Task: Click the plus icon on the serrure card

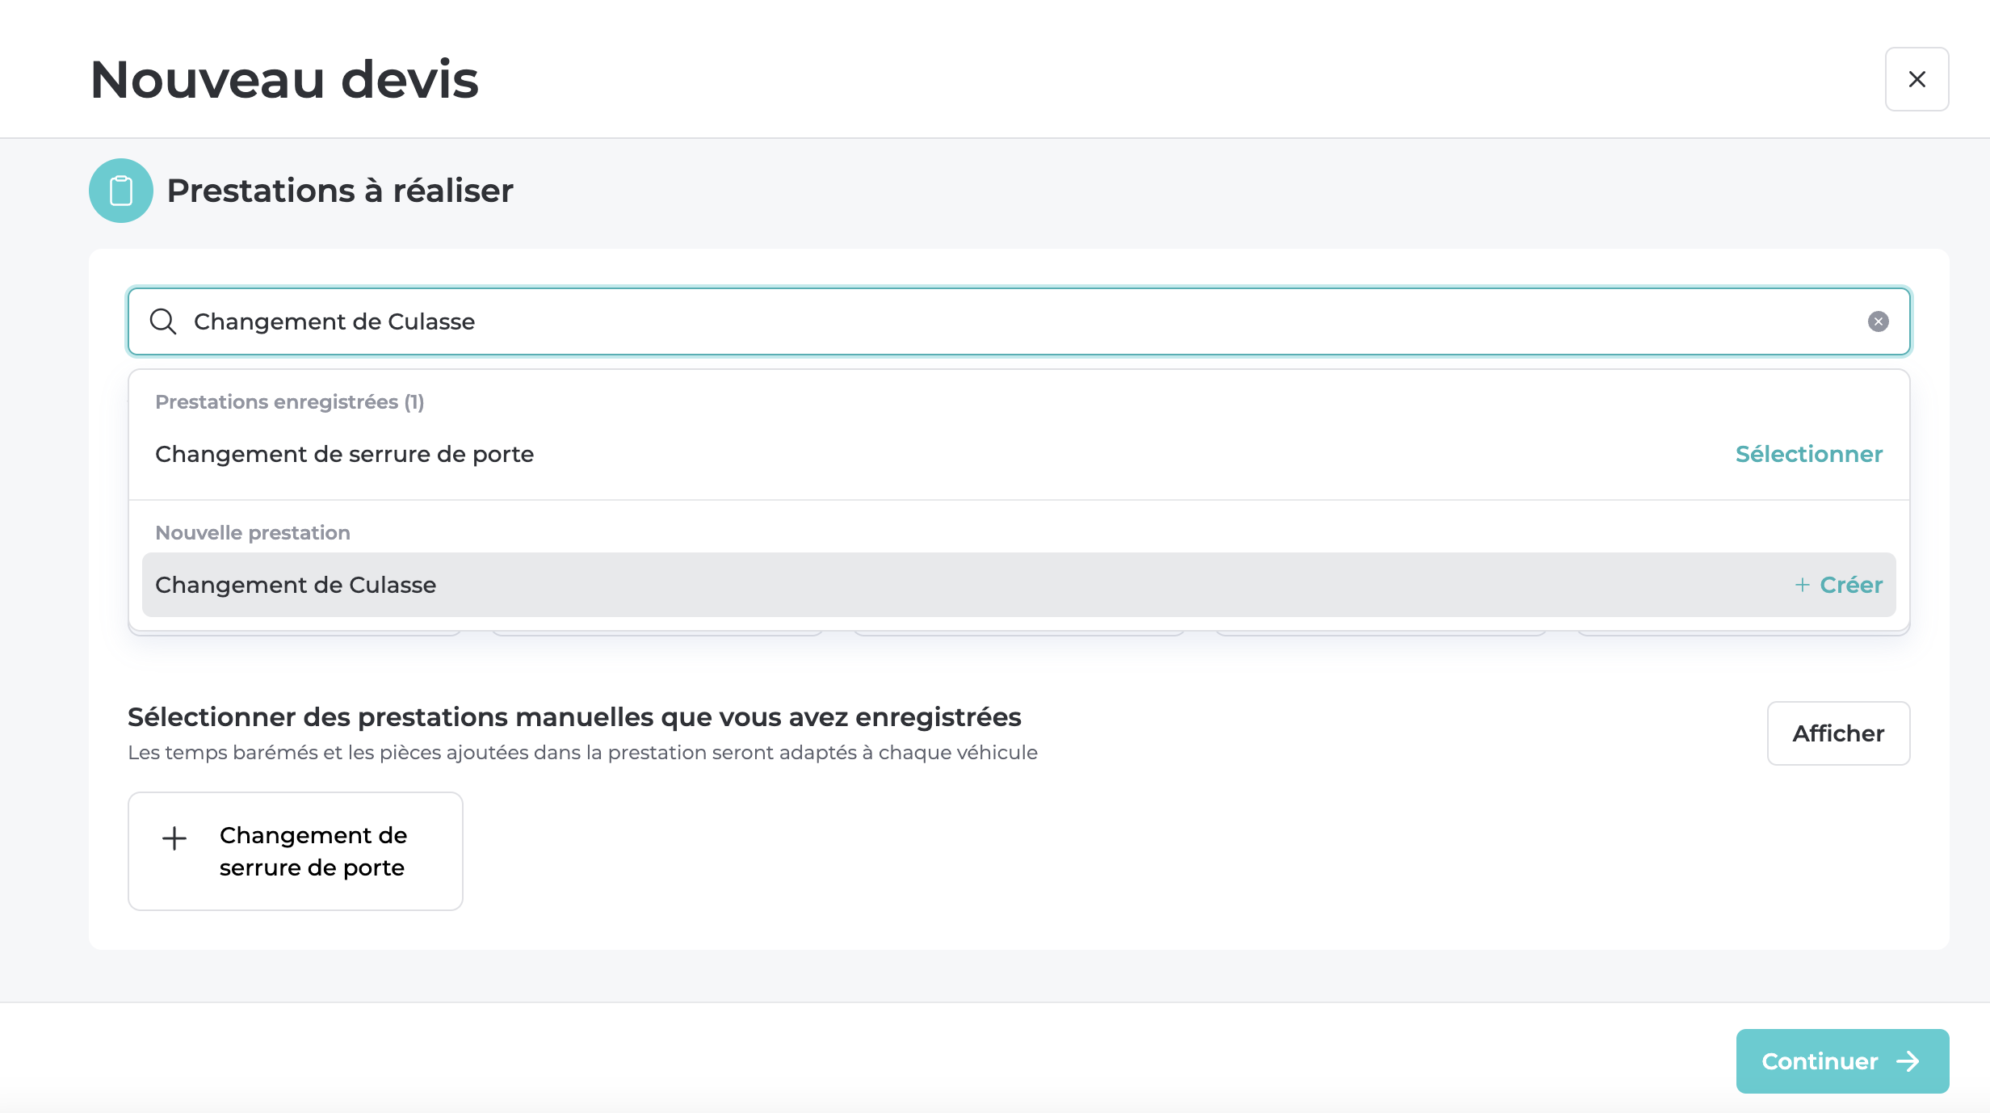Action: point(174,838)
